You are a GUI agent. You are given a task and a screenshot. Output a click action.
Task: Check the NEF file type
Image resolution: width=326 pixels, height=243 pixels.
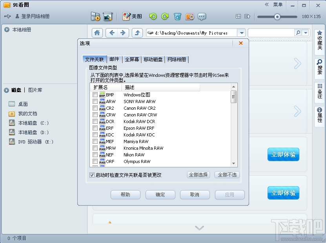pos(95,154)
